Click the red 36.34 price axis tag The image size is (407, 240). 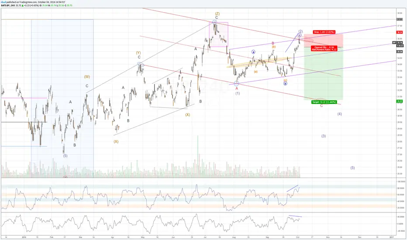[400, 32]
